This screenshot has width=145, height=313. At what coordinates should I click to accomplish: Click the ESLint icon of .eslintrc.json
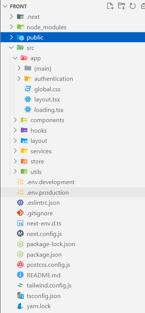pyautogui.click(x=20, y=203)
